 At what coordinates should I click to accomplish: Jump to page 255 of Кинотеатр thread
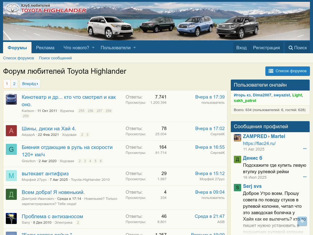[x=81, y=111]
